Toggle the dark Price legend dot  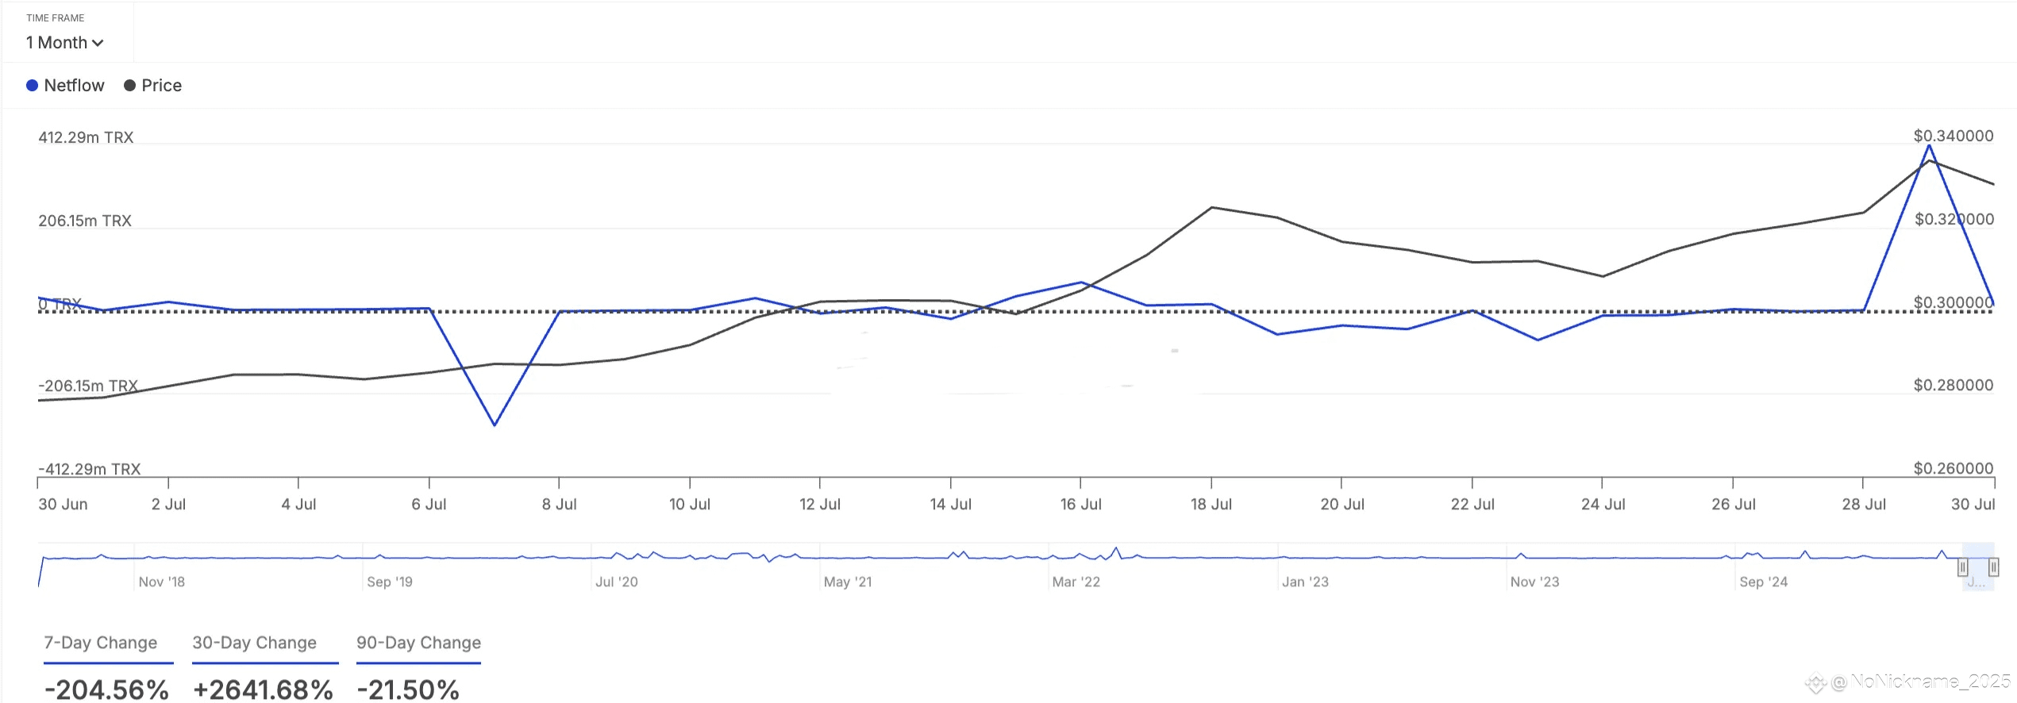pos(129,86)
